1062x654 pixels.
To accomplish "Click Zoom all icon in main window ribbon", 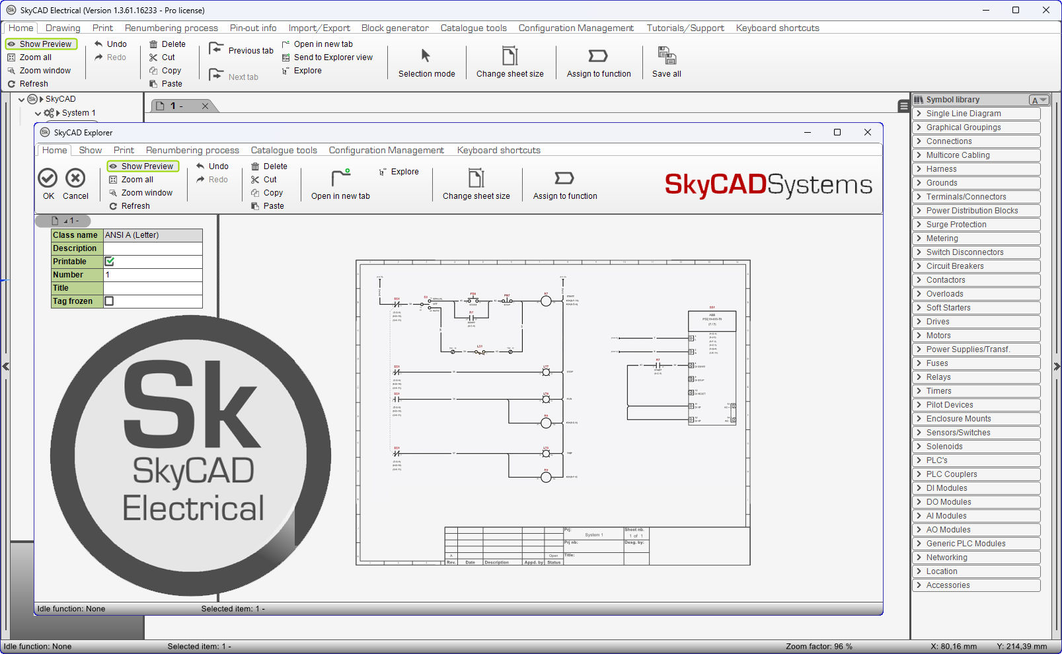I will point(11,57).
